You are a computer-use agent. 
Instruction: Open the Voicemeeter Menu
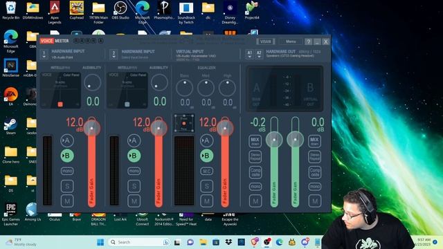click(291, 41)
